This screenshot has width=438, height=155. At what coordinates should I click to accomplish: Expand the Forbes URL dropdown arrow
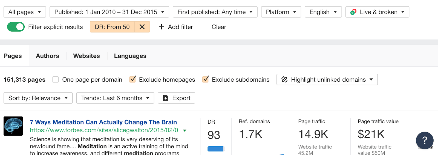tap(185, 130)
